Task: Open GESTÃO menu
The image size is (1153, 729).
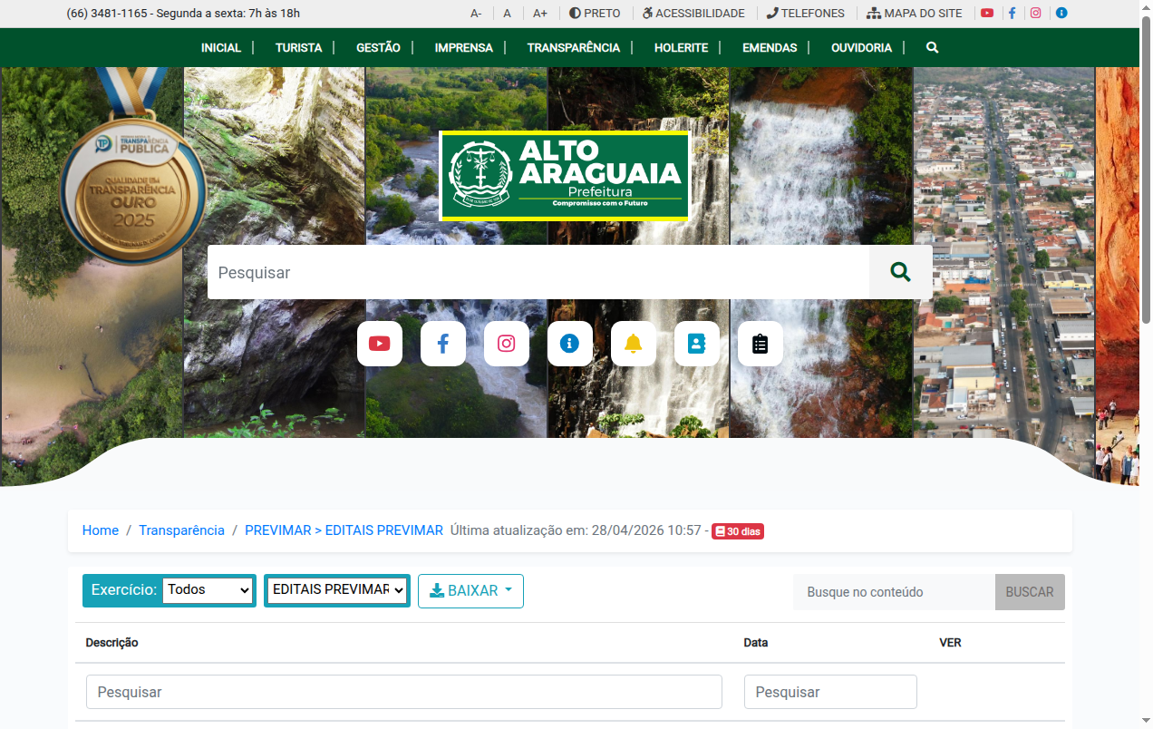Action: tap(378, 48)
